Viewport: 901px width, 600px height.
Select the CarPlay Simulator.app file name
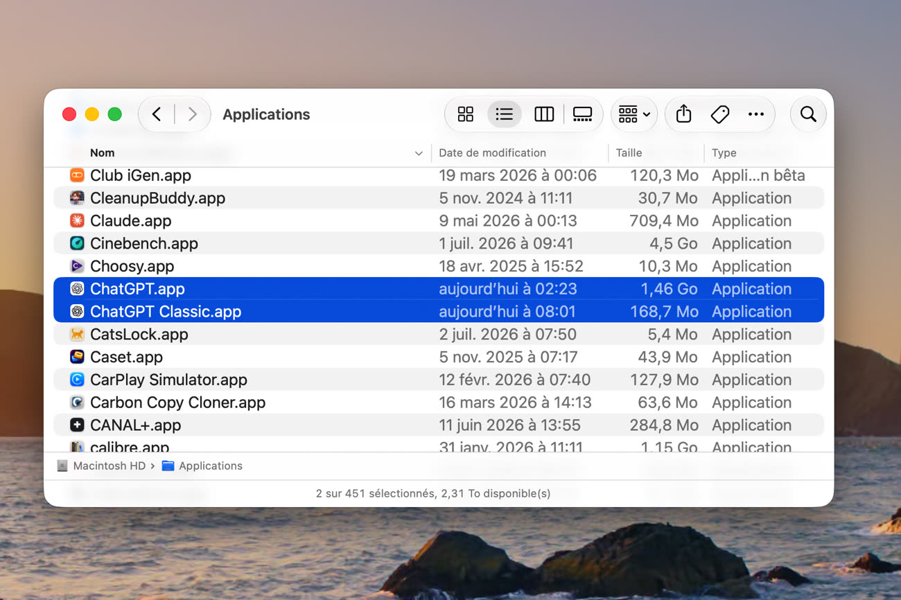pos(168,380)
